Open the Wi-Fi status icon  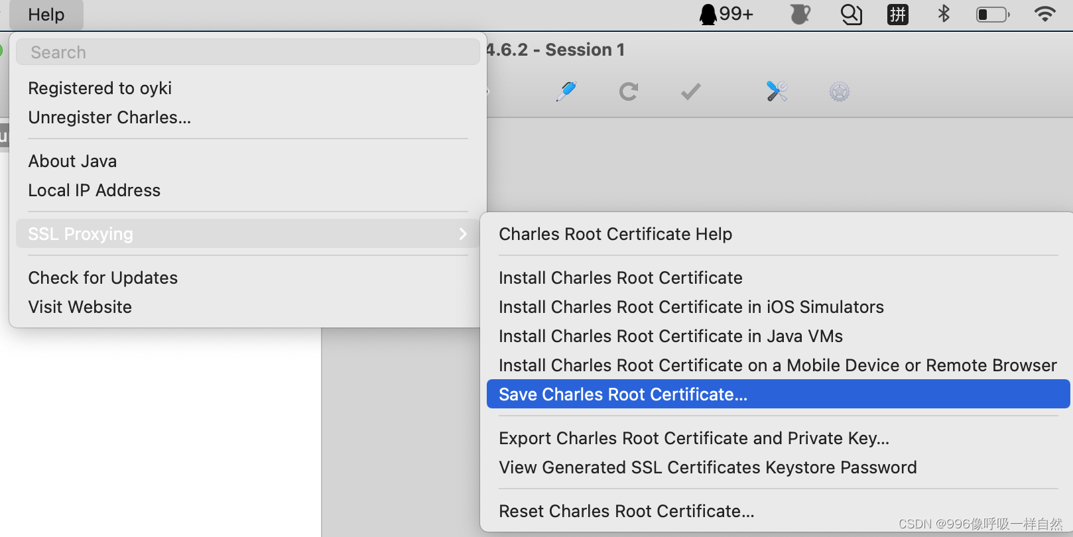coord(1045,14)
